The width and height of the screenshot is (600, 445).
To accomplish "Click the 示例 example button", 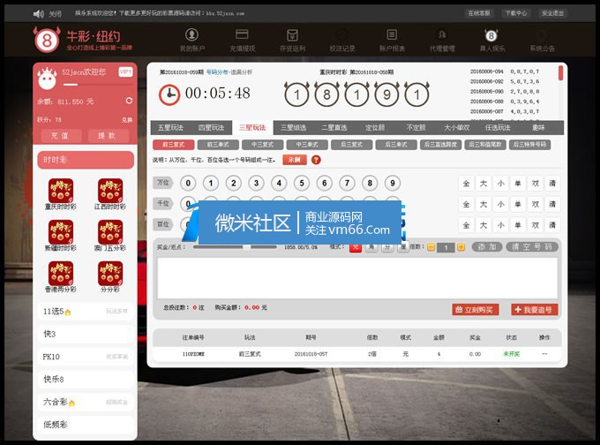I will (x=295, y=160).
